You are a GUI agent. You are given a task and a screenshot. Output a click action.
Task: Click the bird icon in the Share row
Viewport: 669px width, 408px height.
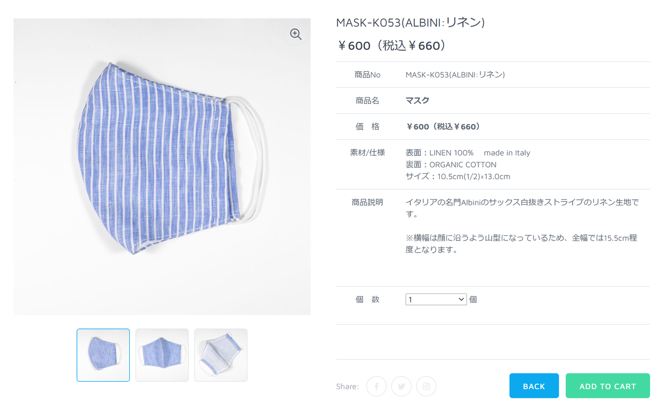pyautogui.click(x=401, y=386)
